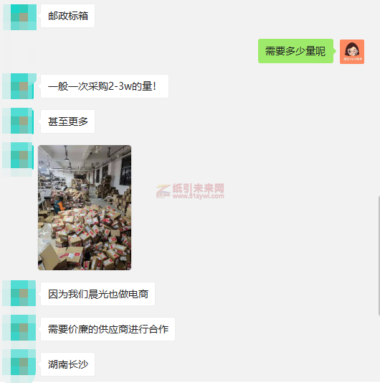Select the 一般一次采购2-3w的量 message bubble

pos(105,86)
